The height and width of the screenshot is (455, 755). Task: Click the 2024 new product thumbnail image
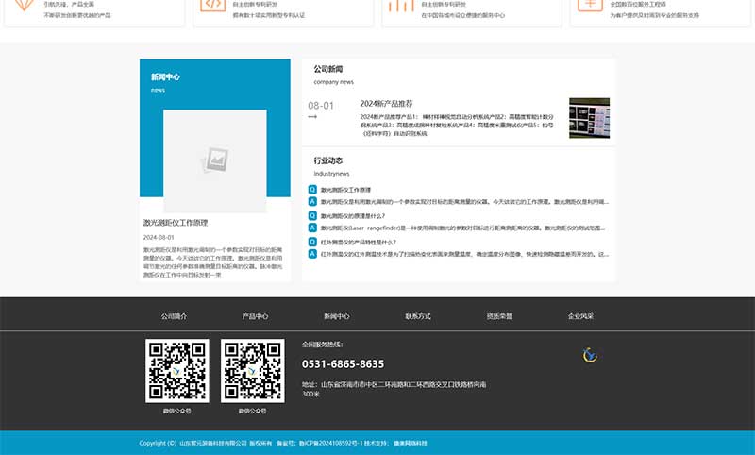click(x=589, y=118)
